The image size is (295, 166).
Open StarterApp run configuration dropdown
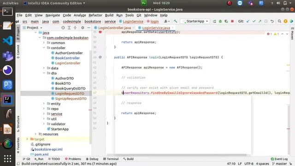pos(195,21)
